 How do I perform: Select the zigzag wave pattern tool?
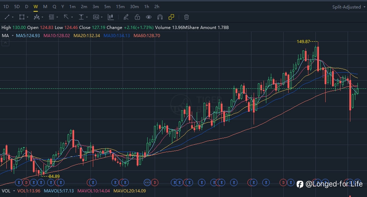coord(36,17)
